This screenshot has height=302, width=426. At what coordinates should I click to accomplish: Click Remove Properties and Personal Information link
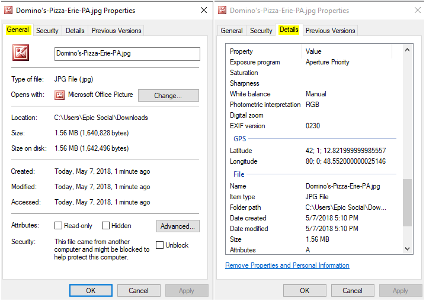[287, 265]
